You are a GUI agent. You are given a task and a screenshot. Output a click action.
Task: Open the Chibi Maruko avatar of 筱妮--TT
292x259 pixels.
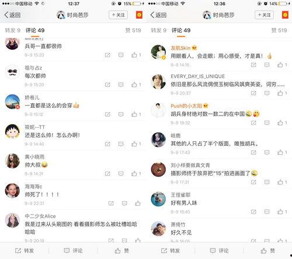point(12,131)
